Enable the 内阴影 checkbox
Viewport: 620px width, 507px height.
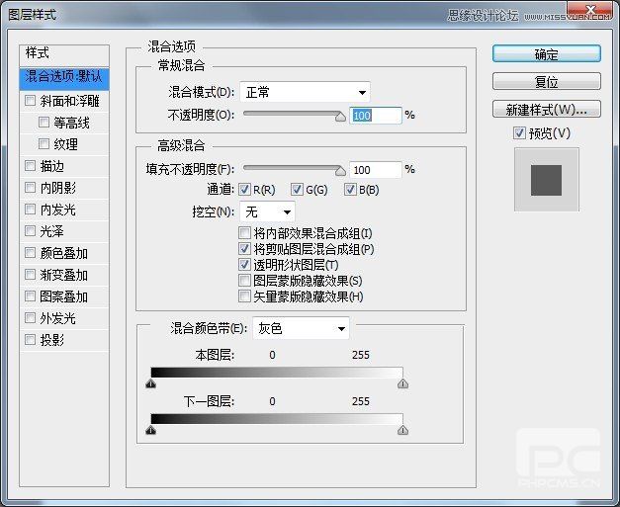pos(30,188)
